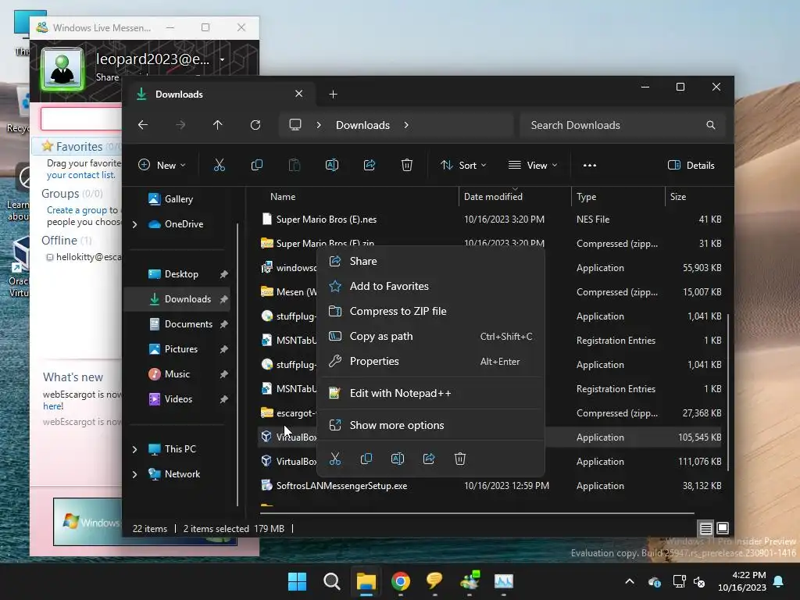800x600 pixels.
Task: Sort by the Date modified column header
Action: click(x=515, y=196)
